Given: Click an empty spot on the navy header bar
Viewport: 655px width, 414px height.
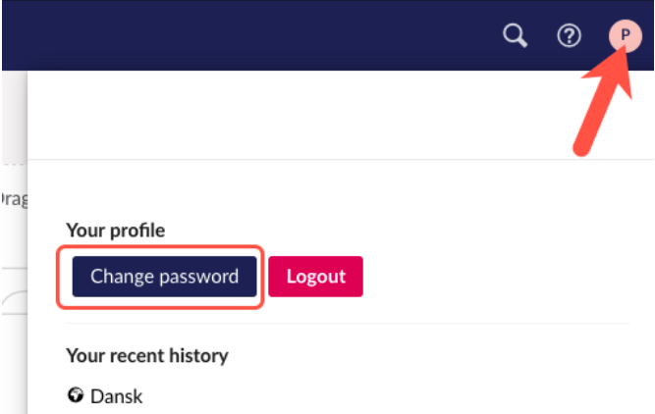Looking at the screenshot, I should click(250, 35).
